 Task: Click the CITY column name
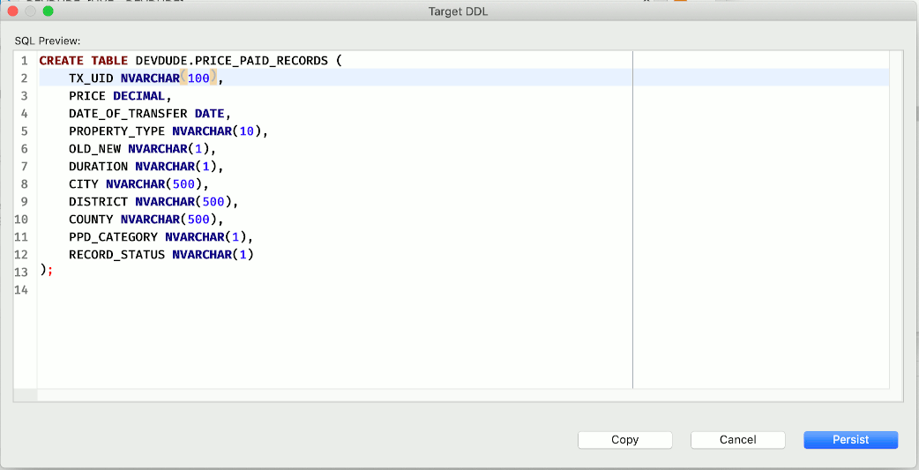tap(83, 184)
